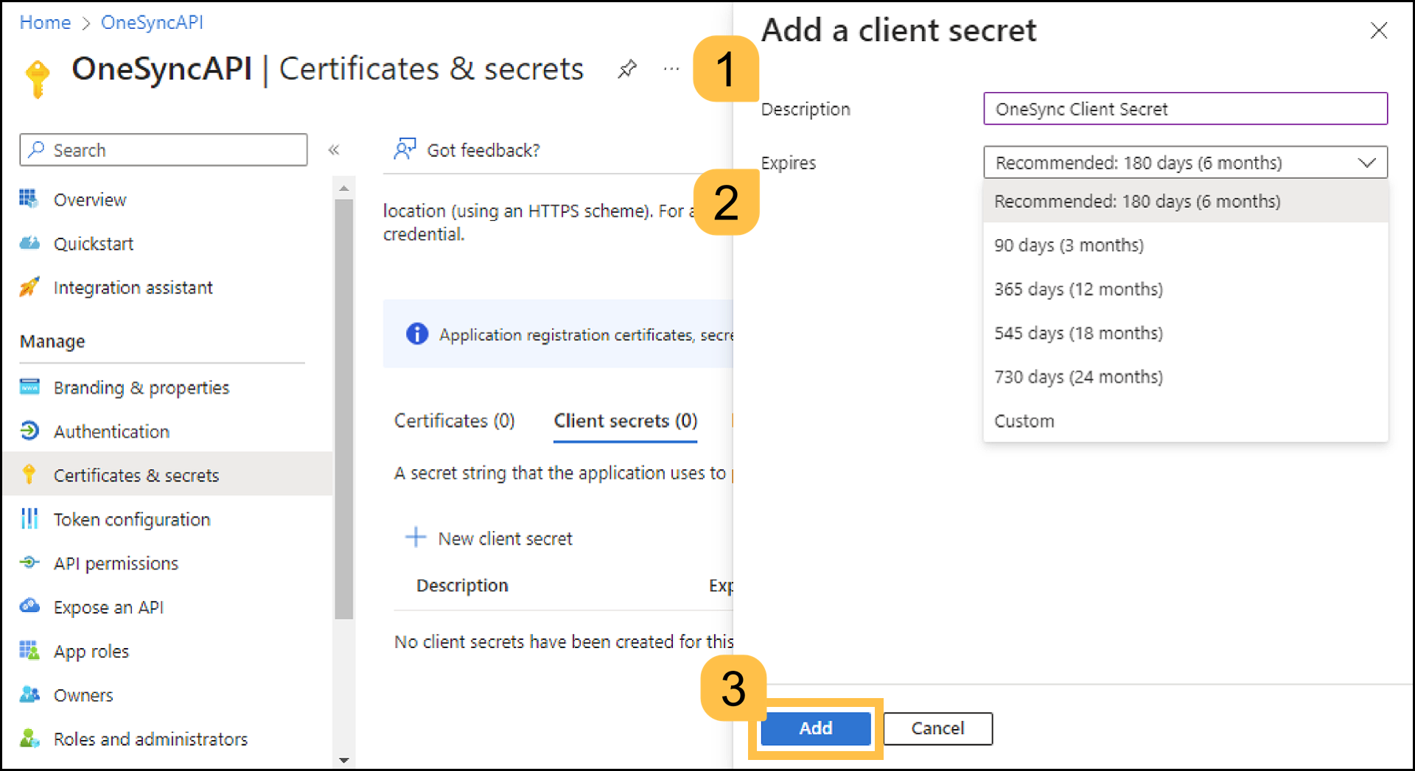Image resolution: width=1415 pixels, height=771 pixels.
Task: Click the key icon next to OneSyncAPI
Action: 36,75
